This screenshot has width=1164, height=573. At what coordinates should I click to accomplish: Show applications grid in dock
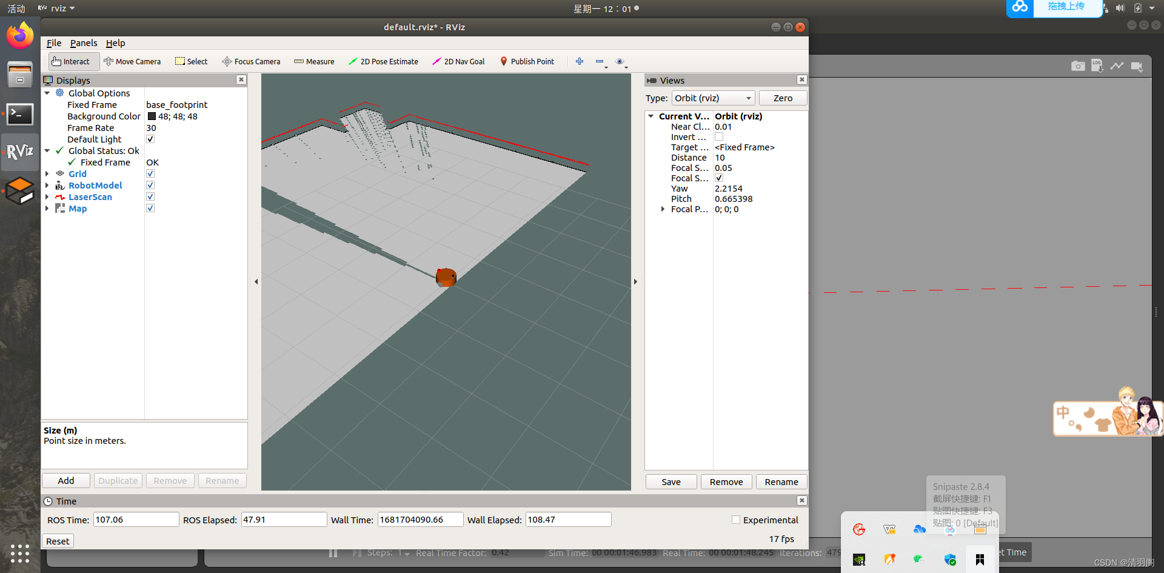click(x=20, y=553)
